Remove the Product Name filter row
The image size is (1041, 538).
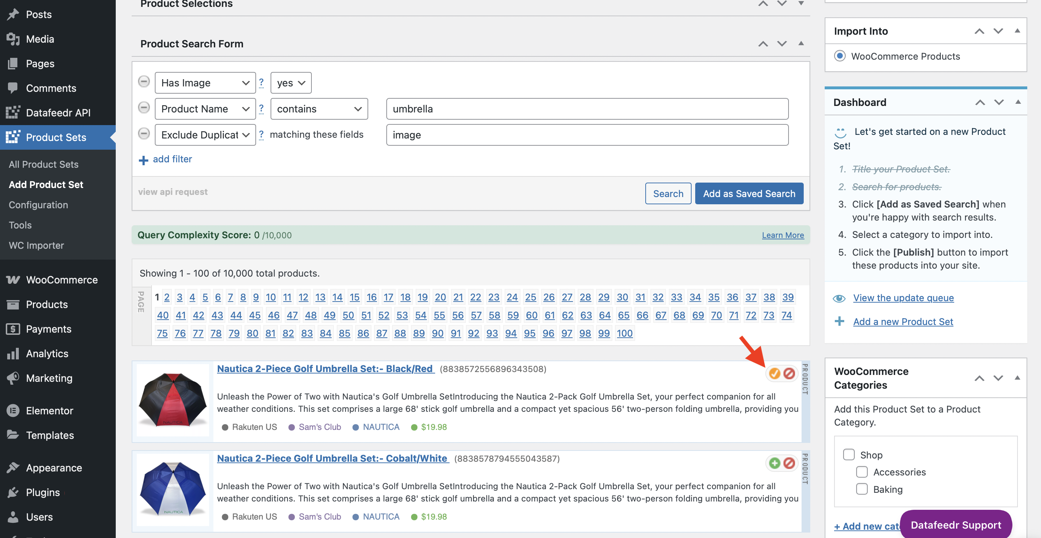tap(144, 107)
